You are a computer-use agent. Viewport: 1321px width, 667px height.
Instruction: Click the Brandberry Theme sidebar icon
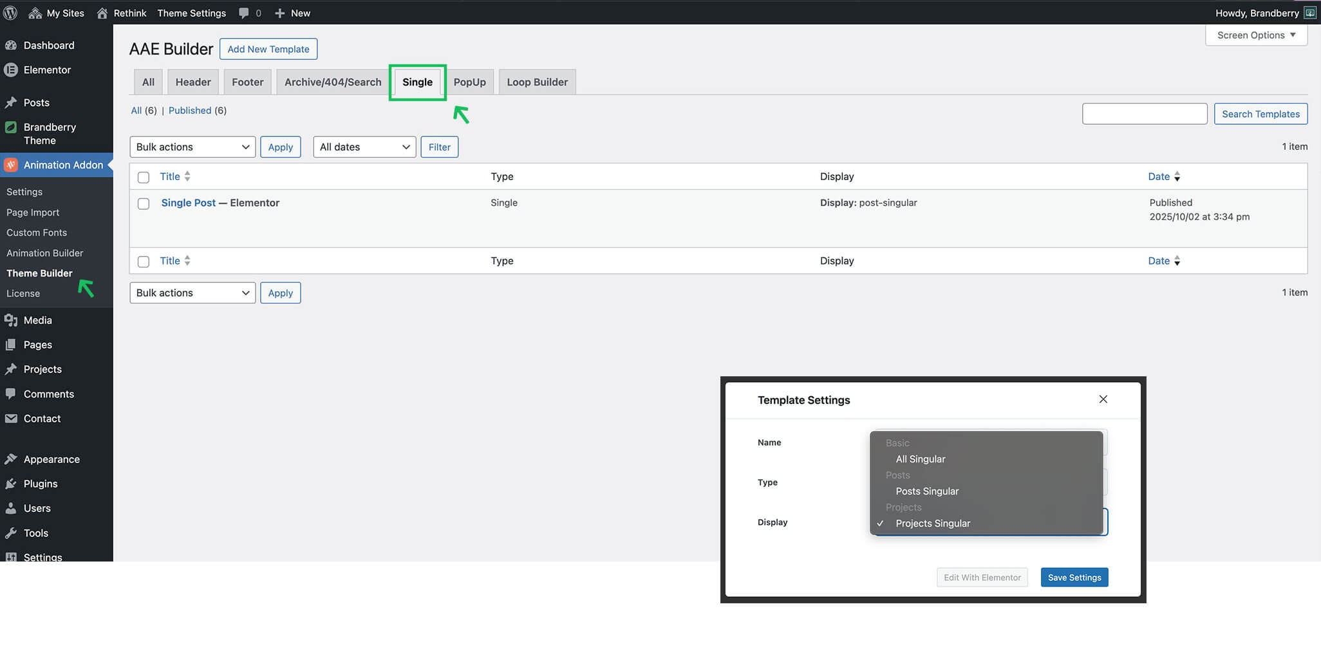[11, 127]
